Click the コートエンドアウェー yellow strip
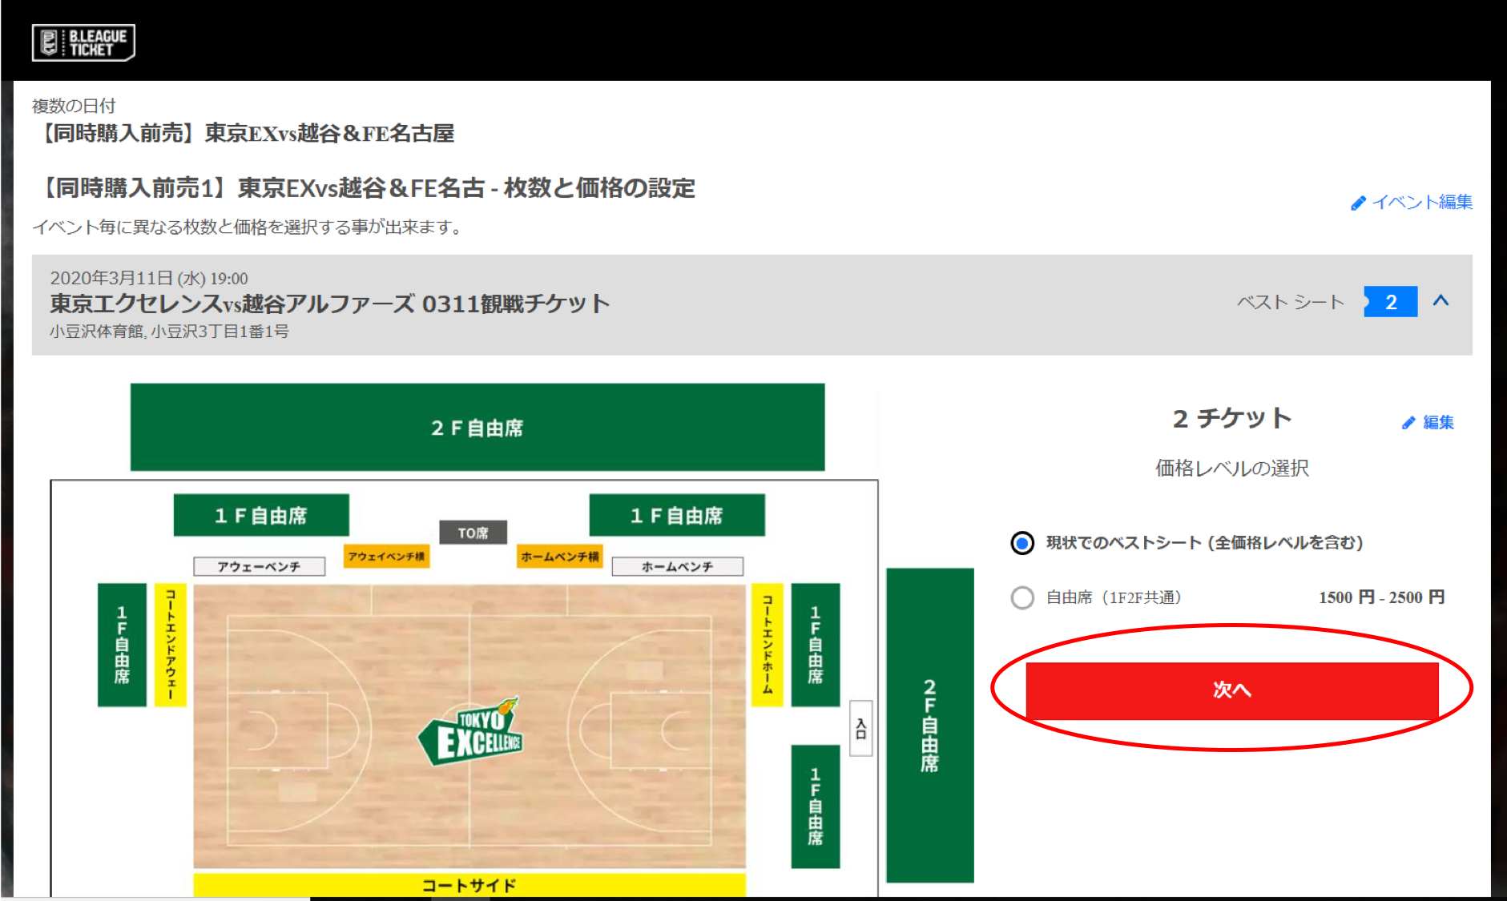1507x901 pixels. point(170,645)
